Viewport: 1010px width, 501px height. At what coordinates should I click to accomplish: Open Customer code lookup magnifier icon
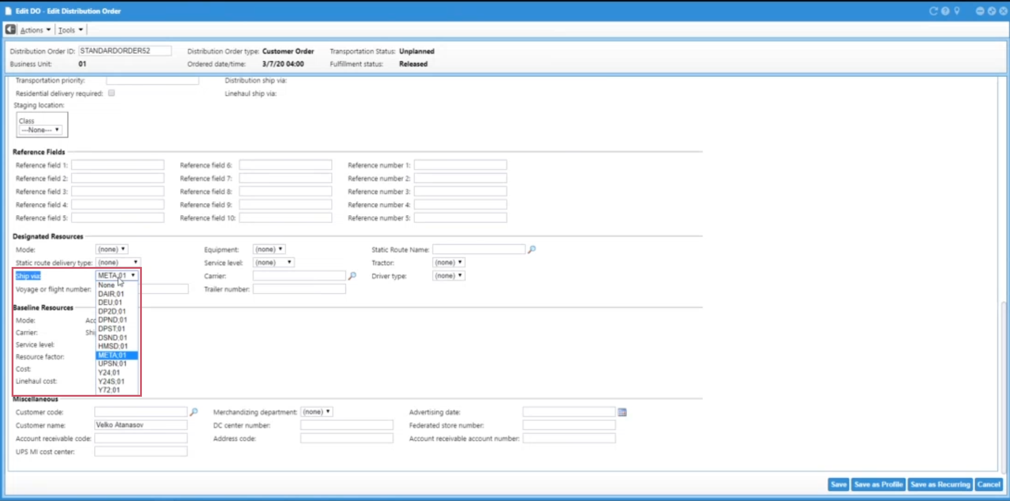[194, 412]
